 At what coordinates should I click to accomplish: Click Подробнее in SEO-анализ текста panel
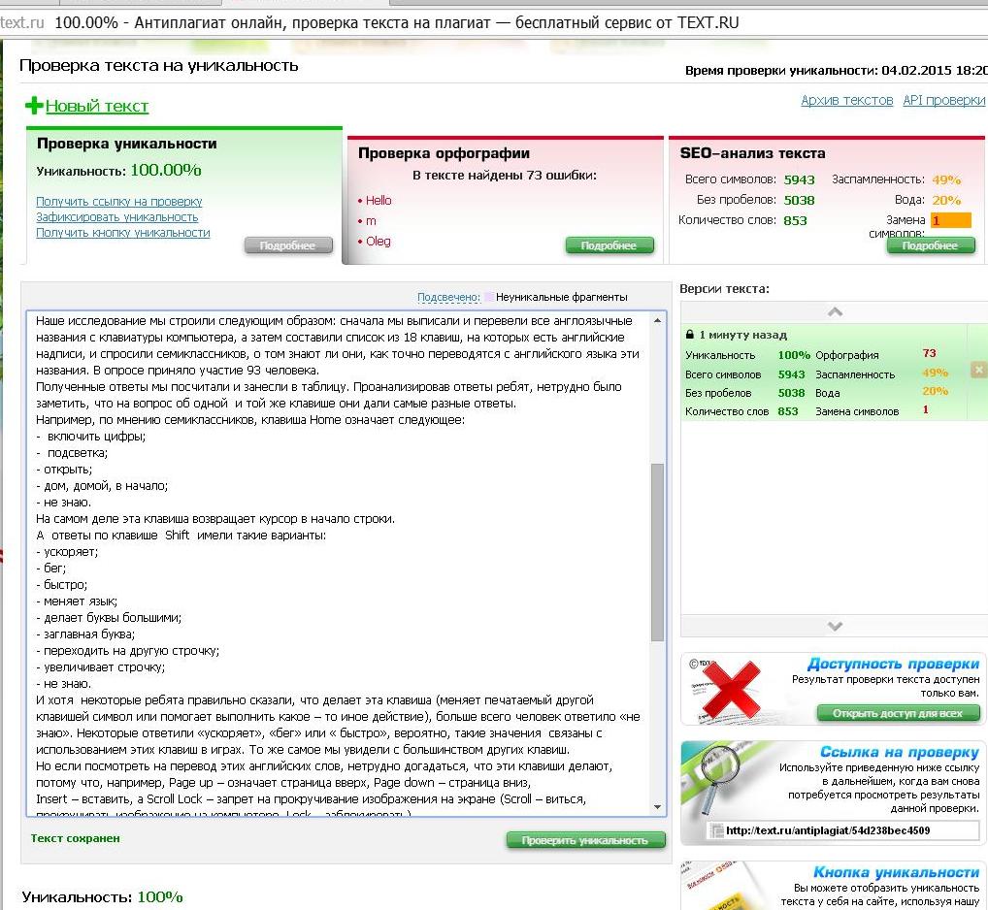pyautogui.click(x=931, y=245)
